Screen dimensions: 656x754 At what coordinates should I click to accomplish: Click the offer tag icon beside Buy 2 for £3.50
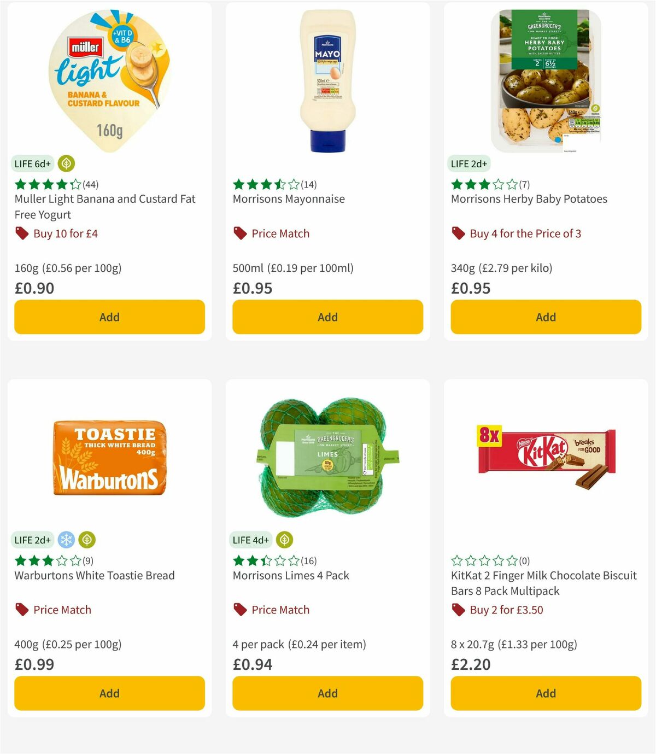[457, 610]
